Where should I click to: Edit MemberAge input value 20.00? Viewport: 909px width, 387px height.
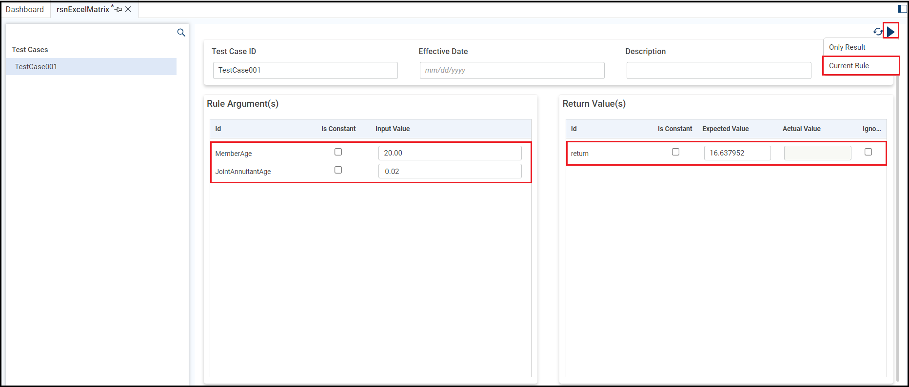[x=450, y=153]
